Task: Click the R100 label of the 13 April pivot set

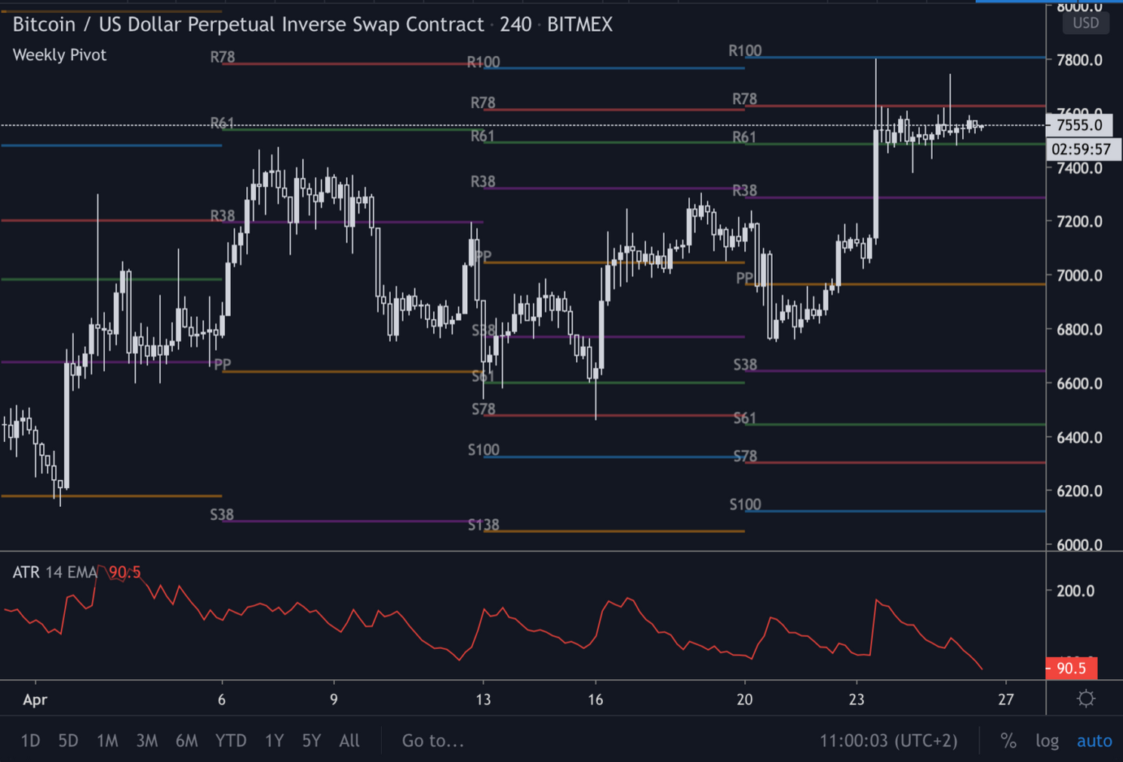Action: 483,62
